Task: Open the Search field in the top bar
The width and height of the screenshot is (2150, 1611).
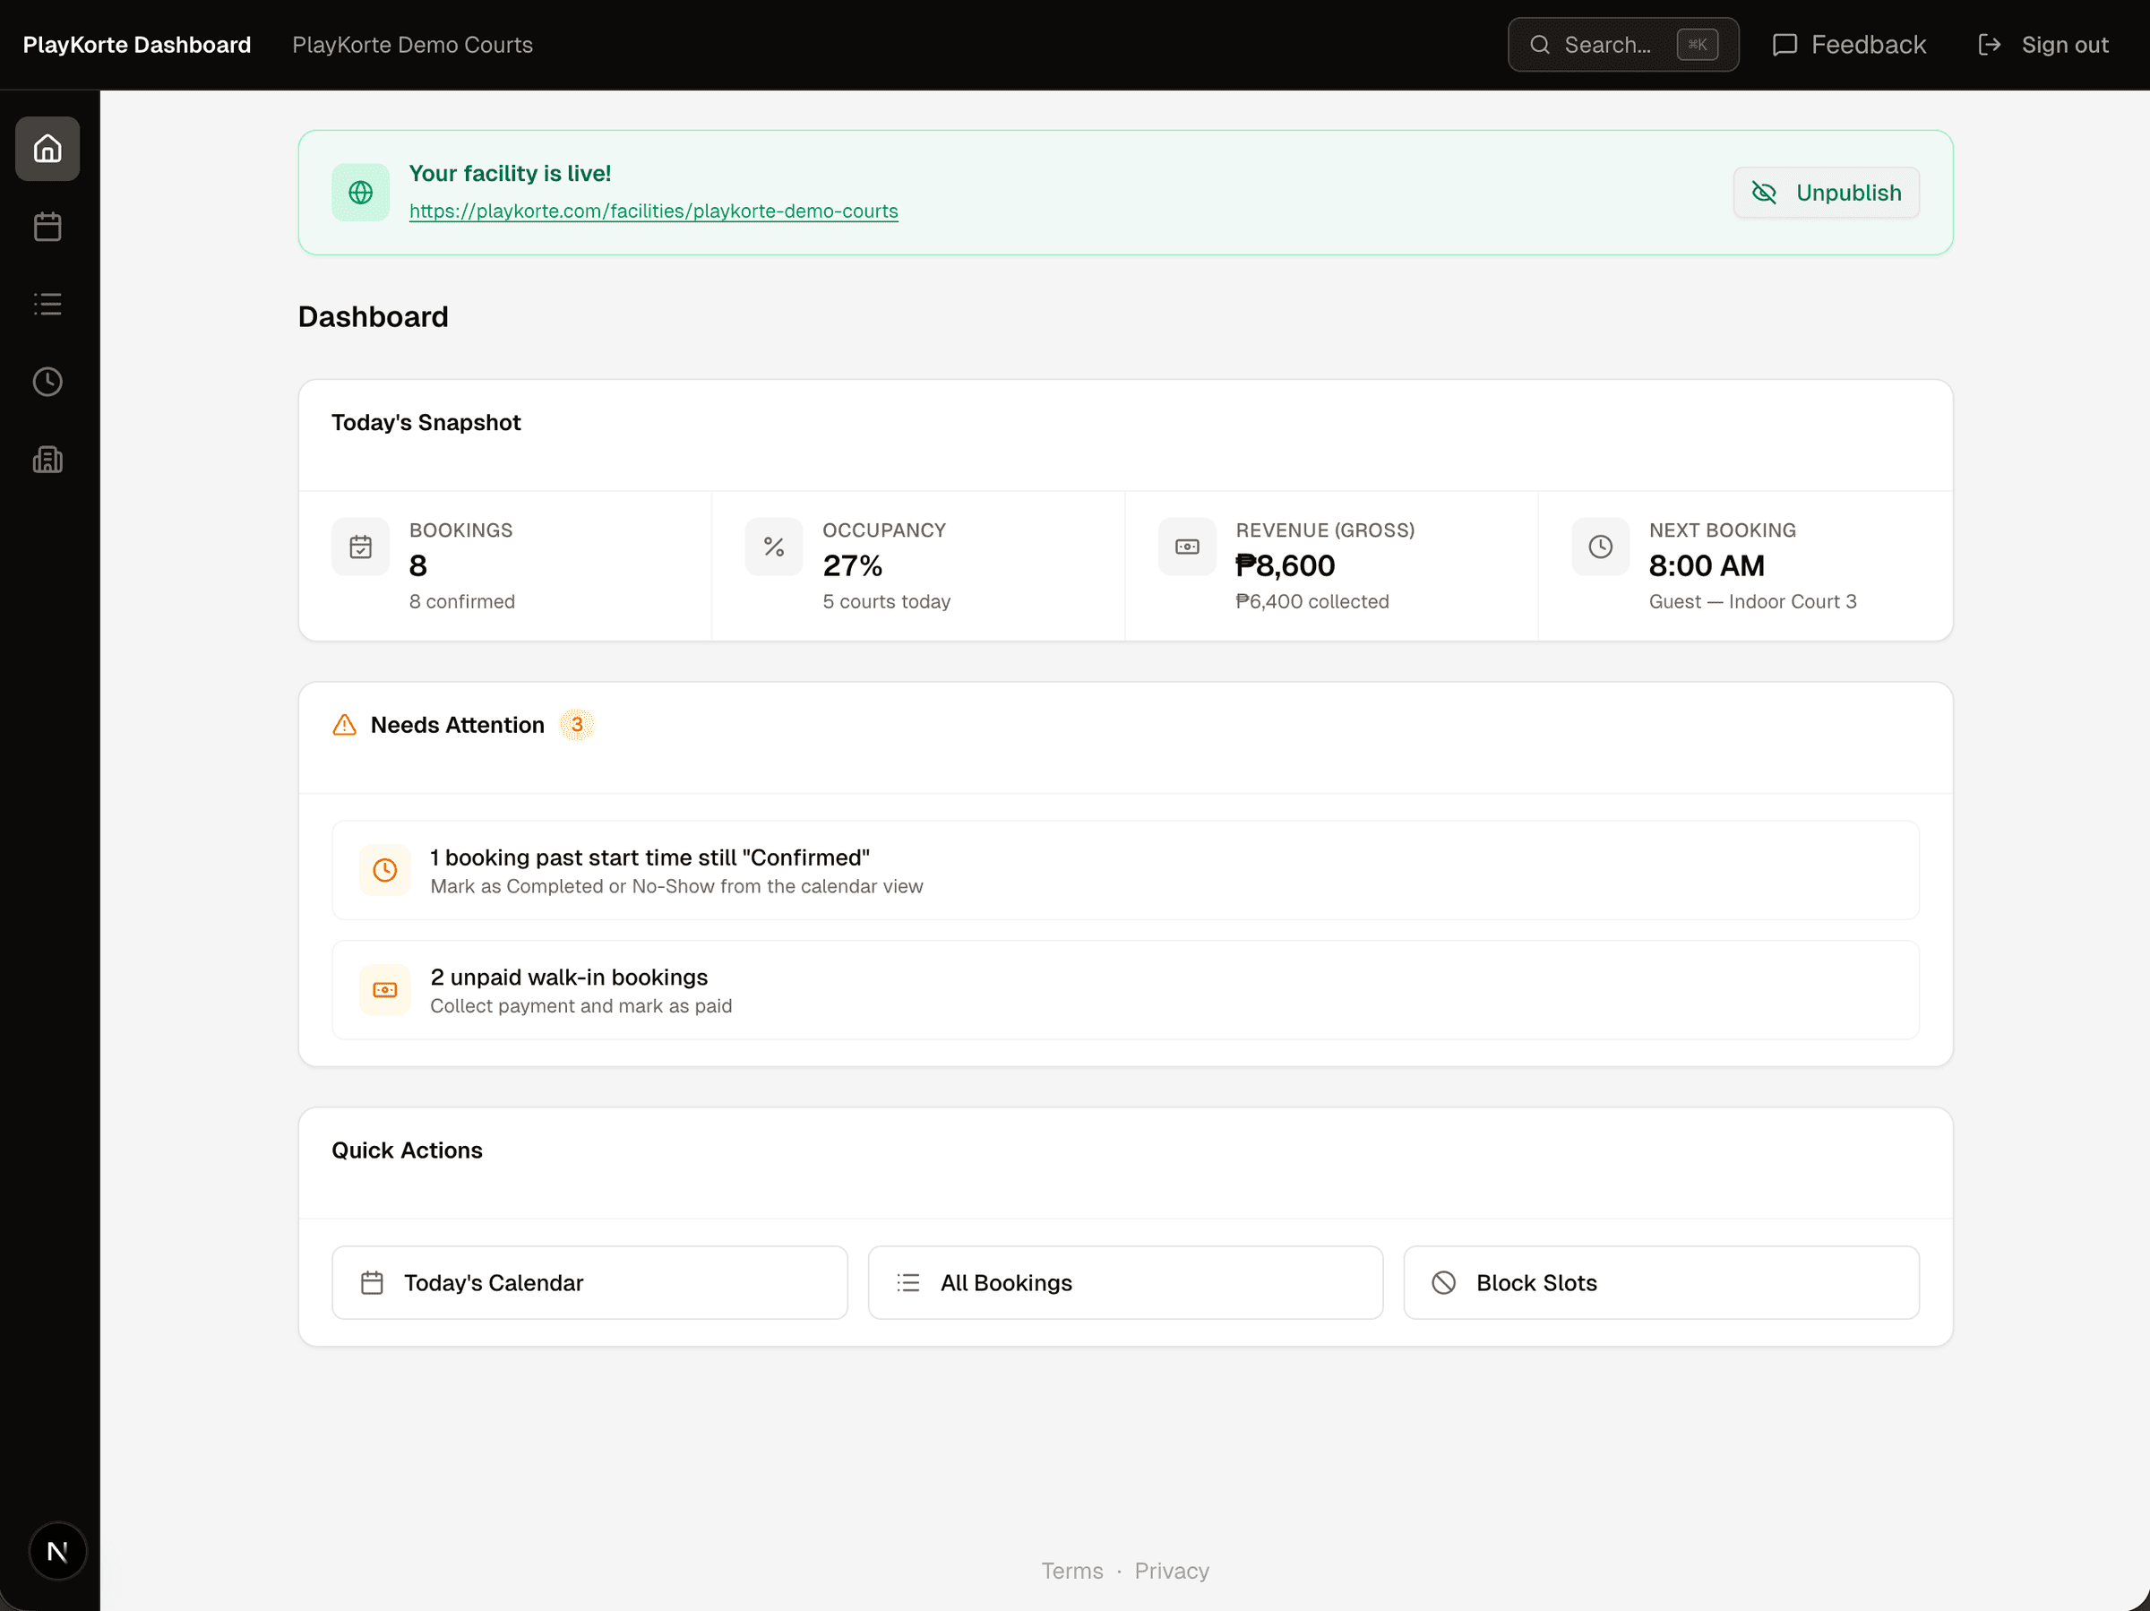Action: [x=1622, y=44]
